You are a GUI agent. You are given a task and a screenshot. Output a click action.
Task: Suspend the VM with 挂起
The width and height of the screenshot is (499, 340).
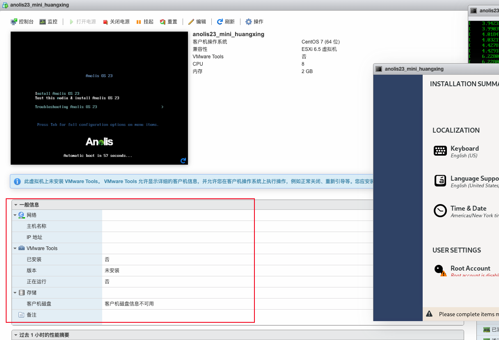click(x=144, y=22)
